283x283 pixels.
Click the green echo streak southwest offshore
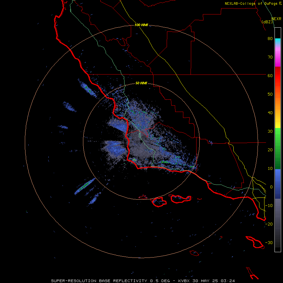click(x=85, y=186)
